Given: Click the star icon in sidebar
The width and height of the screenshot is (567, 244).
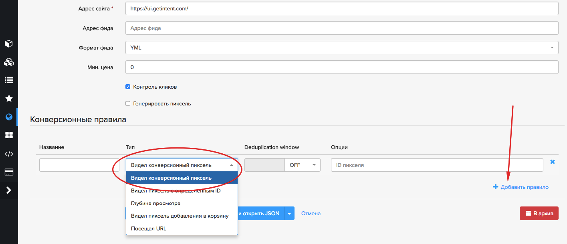Looking at the screenshot, I should pos(9,98).
